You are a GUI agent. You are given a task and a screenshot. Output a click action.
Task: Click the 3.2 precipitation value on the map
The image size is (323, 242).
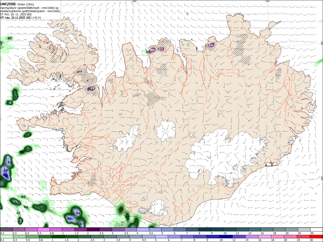(x=42, y=208)
